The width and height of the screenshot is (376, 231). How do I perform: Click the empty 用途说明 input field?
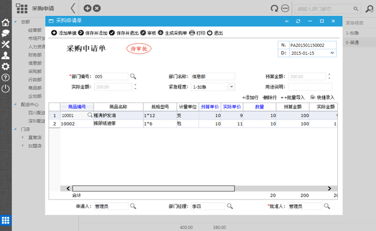(x=310, y=87)
